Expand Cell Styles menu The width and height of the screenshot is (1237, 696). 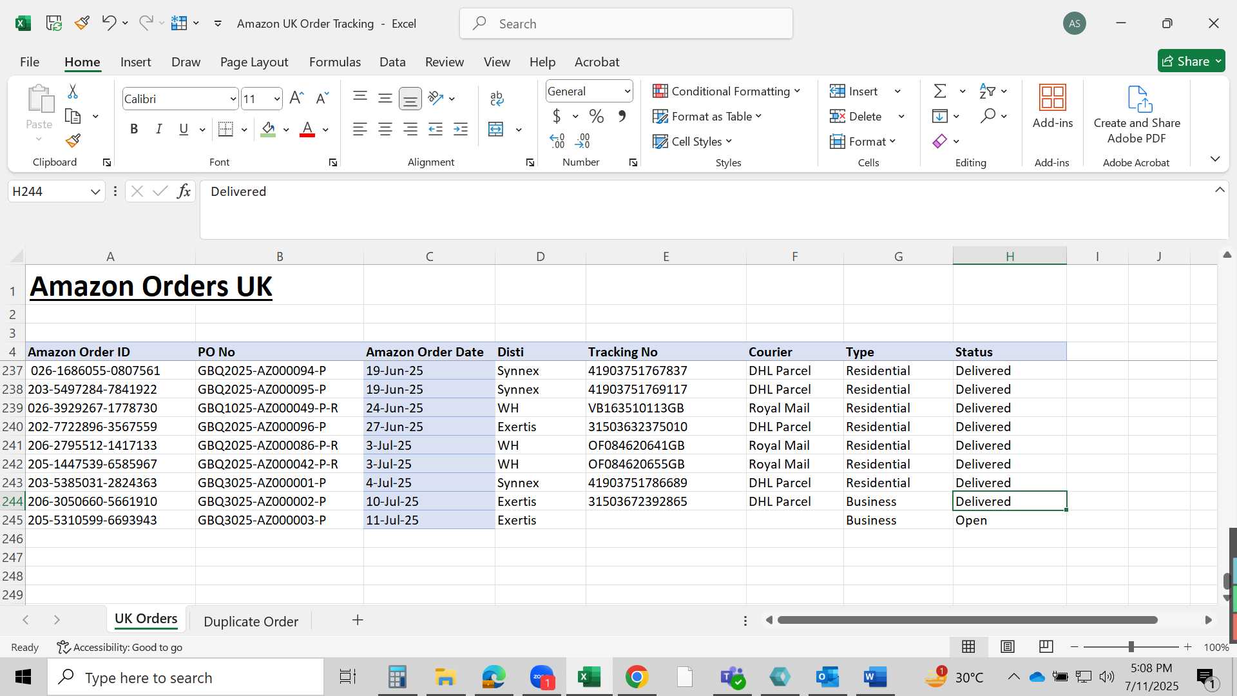coord(693,141)
